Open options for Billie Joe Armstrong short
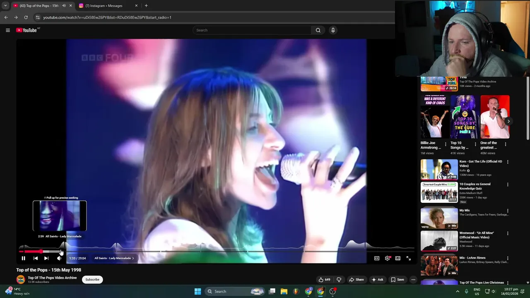Viewport: 530px width, 298px height. point(446,144)
